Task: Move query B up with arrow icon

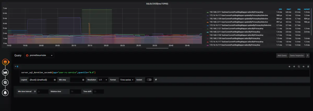Action: (x=294, y=66)
